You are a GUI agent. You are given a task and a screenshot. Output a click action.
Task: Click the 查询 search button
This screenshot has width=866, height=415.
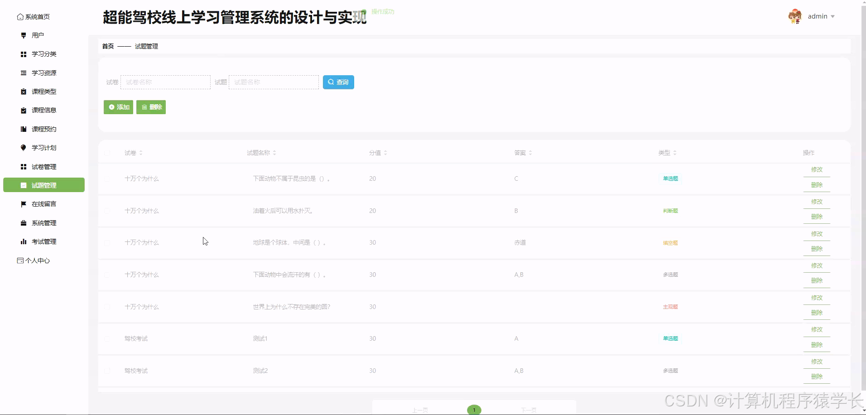[x=338, y=82]
